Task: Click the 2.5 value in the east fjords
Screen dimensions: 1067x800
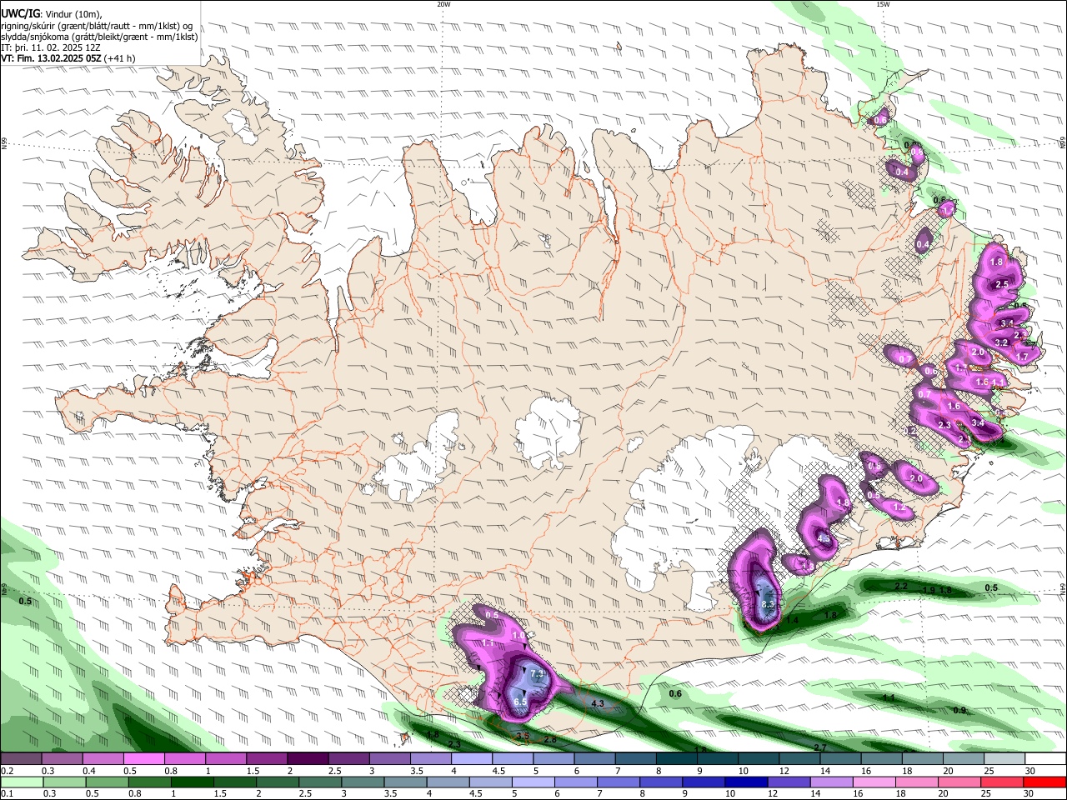Action: pos(1003,284)
